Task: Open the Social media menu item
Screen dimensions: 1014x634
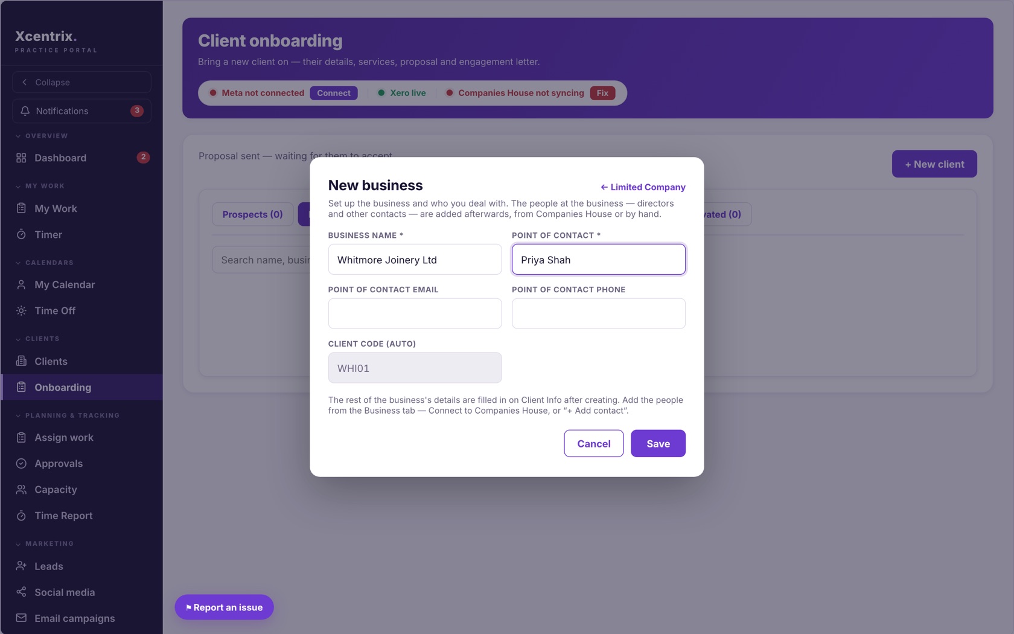Action: pos(81,592)
